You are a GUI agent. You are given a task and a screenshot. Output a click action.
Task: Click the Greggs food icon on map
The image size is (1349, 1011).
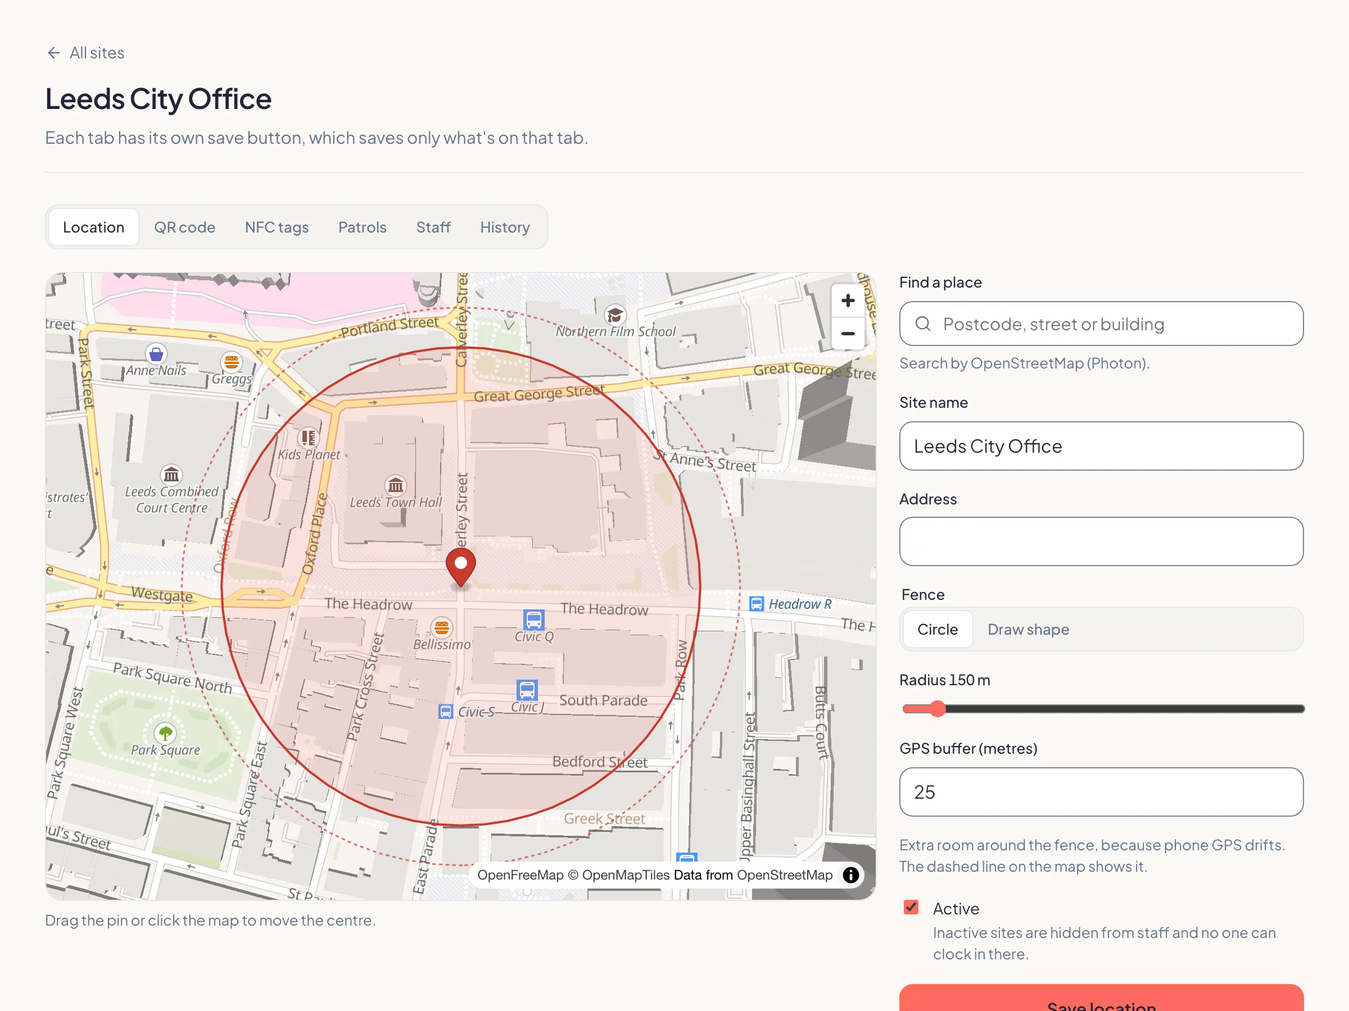point(231,362)
